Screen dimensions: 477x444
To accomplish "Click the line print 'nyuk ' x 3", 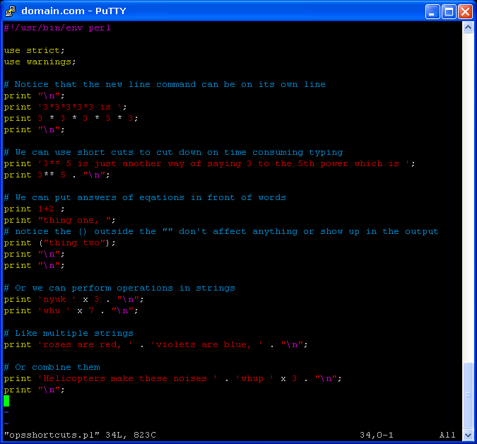I will (x=73, y=300).
